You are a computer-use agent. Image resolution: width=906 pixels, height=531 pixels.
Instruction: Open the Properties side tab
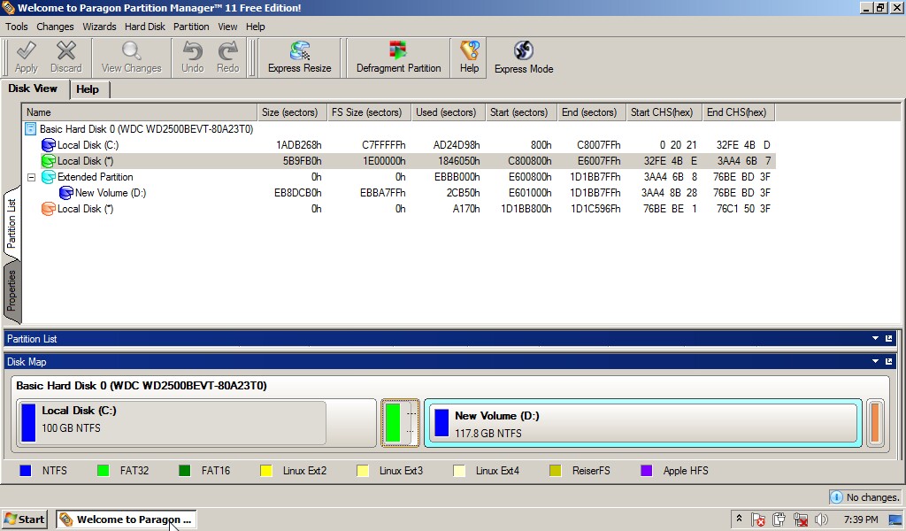click(12, 291)
